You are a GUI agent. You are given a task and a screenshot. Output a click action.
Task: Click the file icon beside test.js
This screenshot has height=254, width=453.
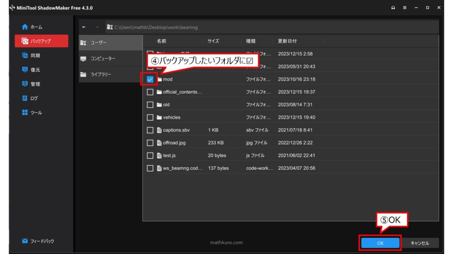pyautogui.click(x=159, y=156)
